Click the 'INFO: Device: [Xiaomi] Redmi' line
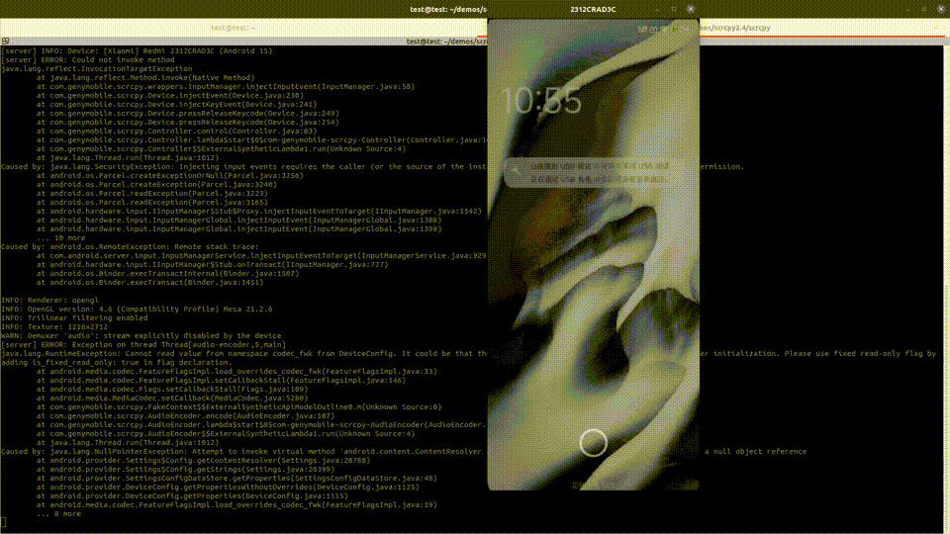Viewport: 950px width, 534px height. click(137, 50)
